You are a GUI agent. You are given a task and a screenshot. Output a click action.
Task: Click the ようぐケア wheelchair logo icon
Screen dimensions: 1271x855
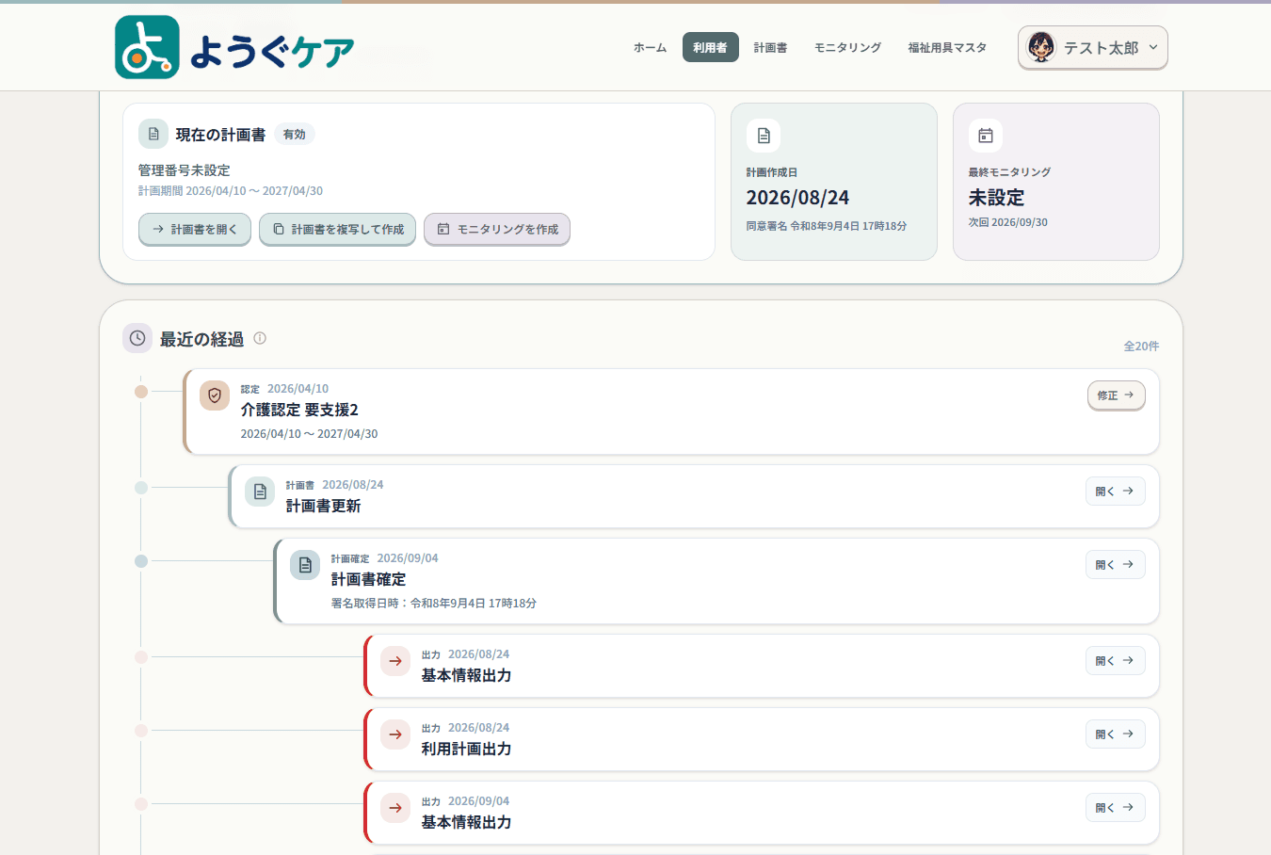point(147,47)
